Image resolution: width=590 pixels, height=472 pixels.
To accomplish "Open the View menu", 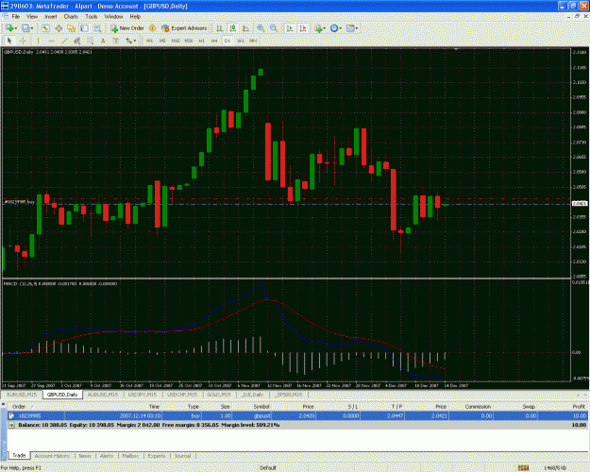I will pos(32,17).
